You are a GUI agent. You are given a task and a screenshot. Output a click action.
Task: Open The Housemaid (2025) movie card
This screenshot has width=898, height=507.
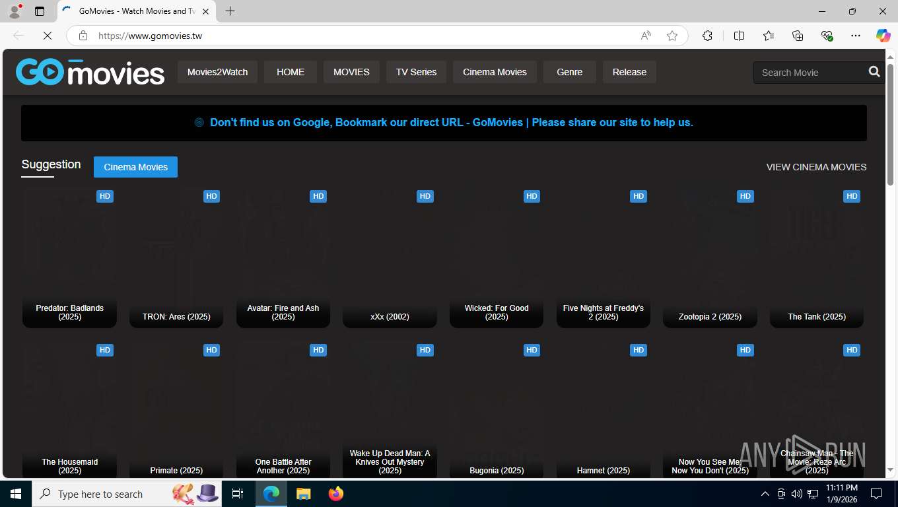pyautogui.click(x=69, y=409)
